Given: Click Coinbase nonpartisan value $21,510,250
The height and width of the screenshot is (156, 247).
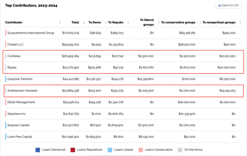Looking at the screenshot, I should tap(227, 56).
